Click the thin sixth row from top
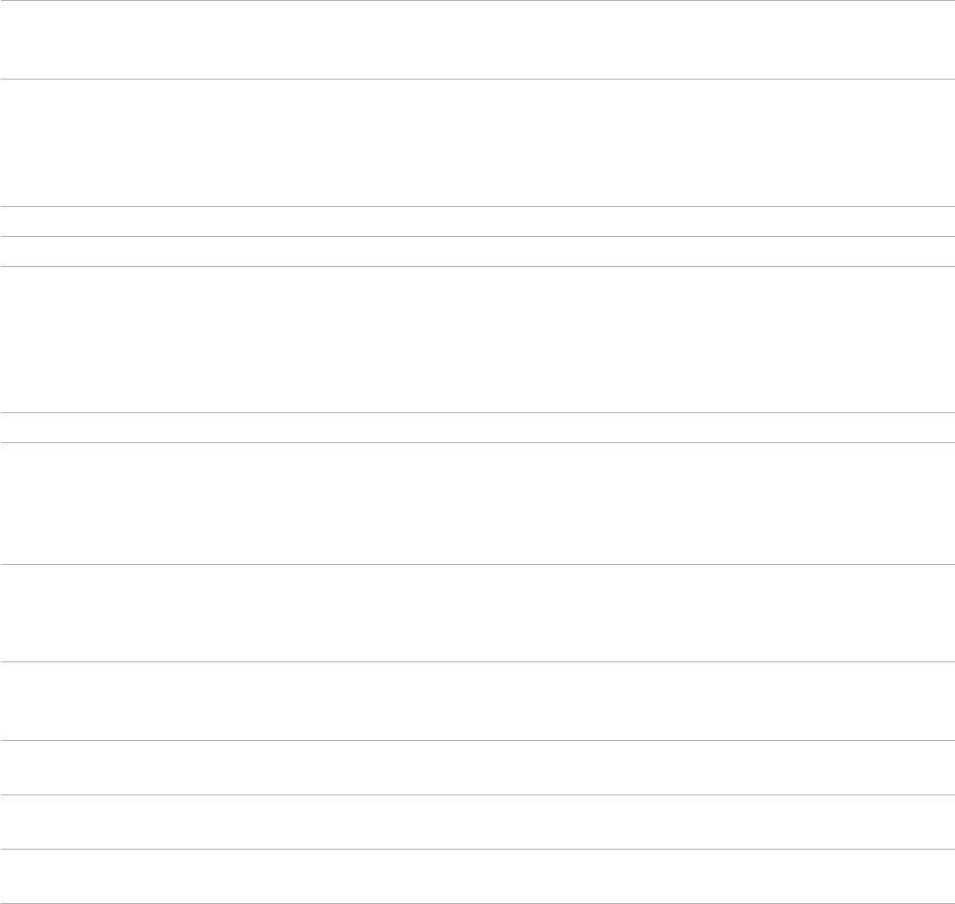 coord(478,428)
